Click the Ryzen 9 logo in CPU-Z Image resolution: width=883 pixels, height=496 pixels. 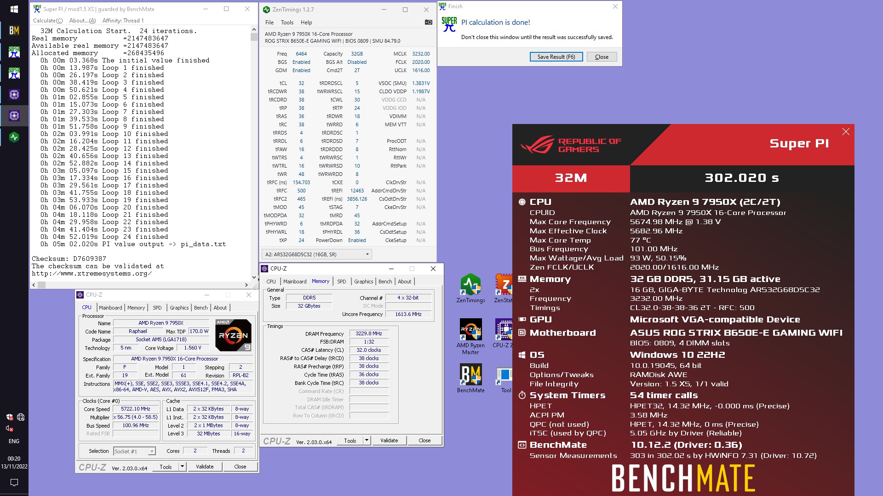tap(233, 335)
